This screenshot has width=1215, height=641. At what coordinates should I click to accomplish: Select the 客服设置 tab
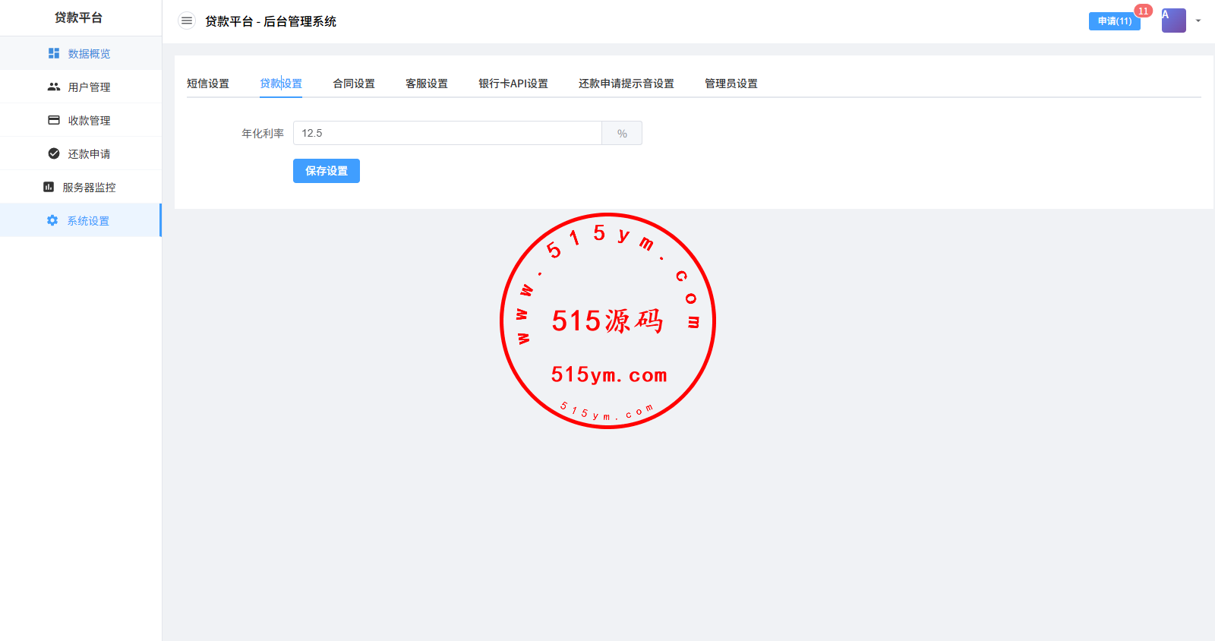tap(427, 84)
